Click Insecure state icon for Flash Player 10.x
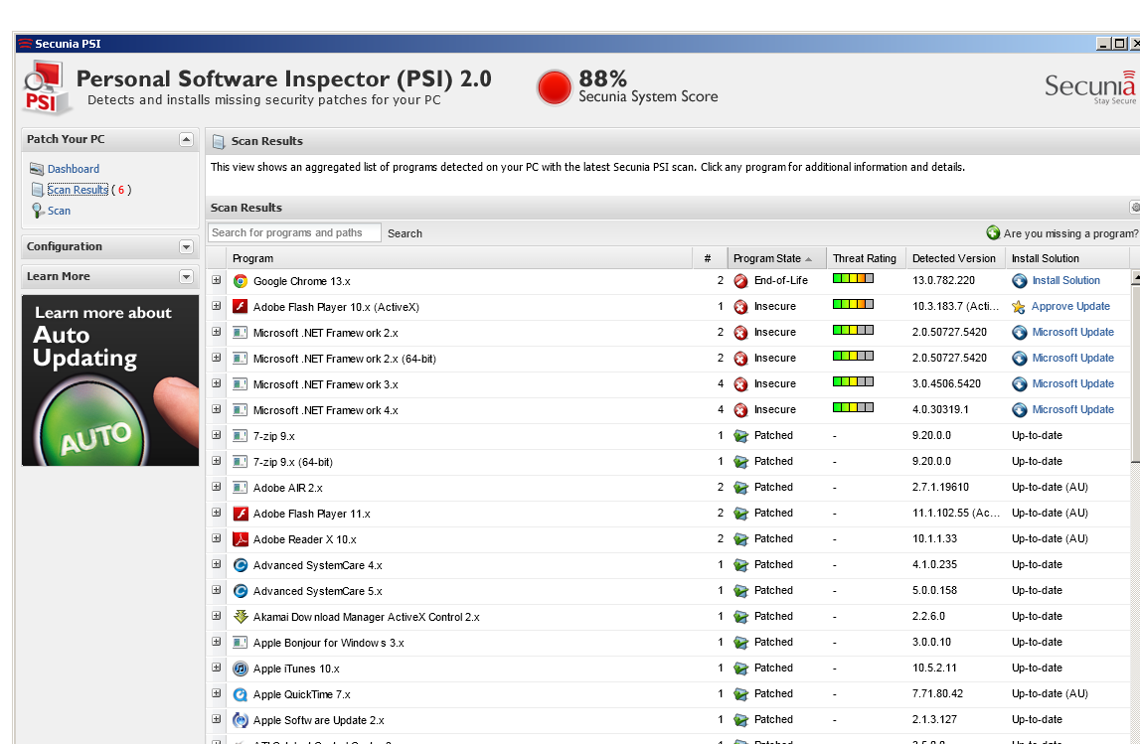This screenshot has height=744, width=1140. (x=740, y=307)
